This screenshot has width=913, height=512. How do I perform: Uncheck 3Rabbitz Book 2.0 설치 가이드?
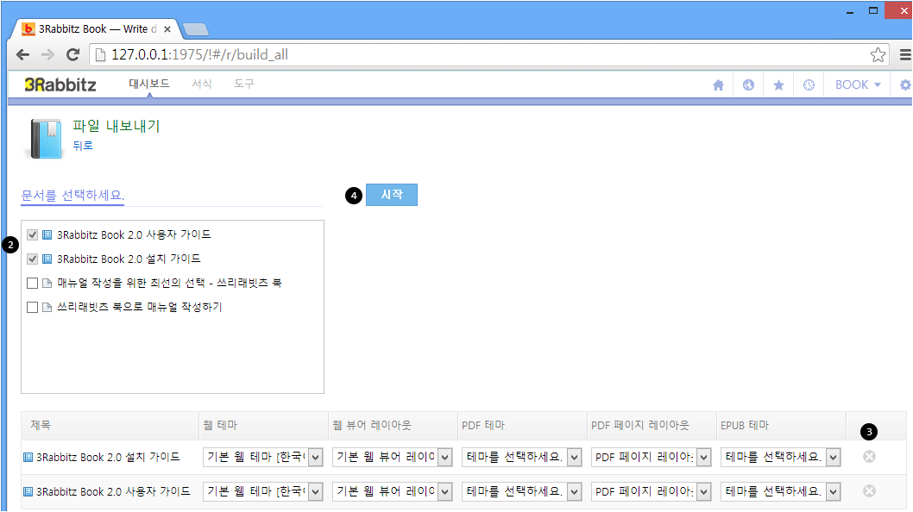[33, 259]
